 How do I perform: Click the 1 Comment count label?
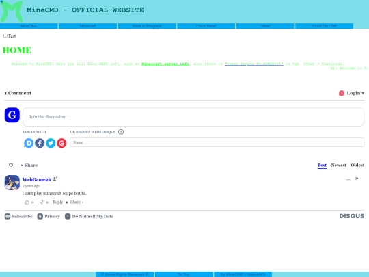[x=18, y=93]
